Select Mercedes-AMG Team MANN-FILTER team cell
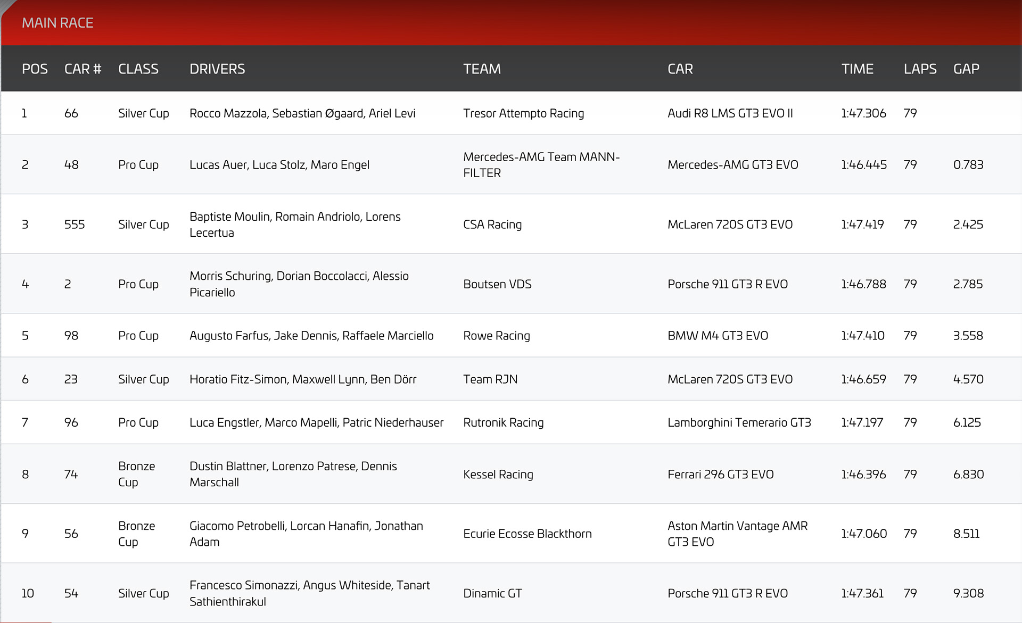1022x623 pixels. click(x=541, y=165)
